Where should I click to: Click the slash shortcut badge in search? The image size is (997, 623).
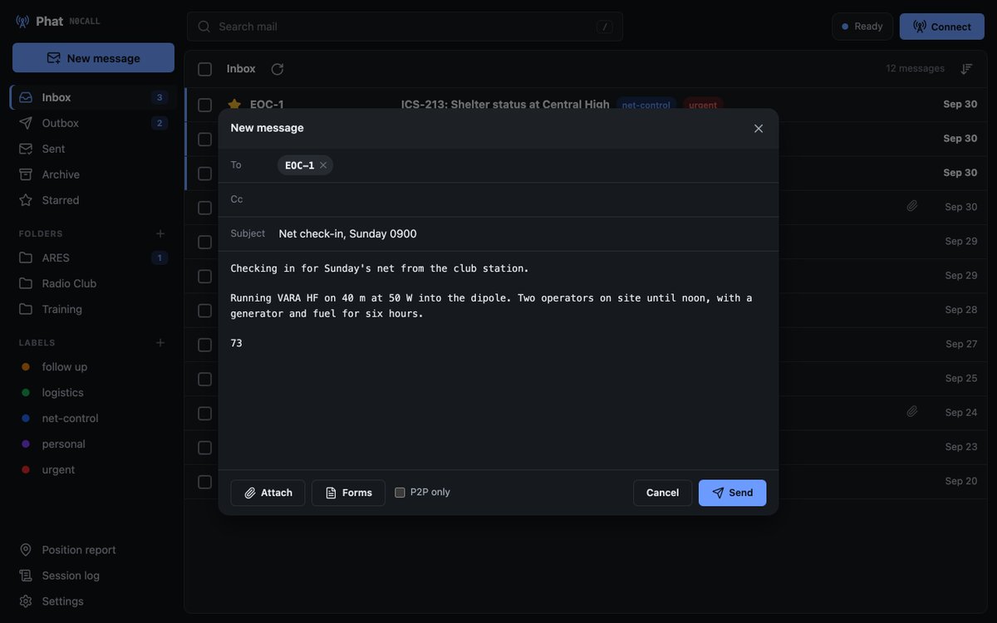605,27
